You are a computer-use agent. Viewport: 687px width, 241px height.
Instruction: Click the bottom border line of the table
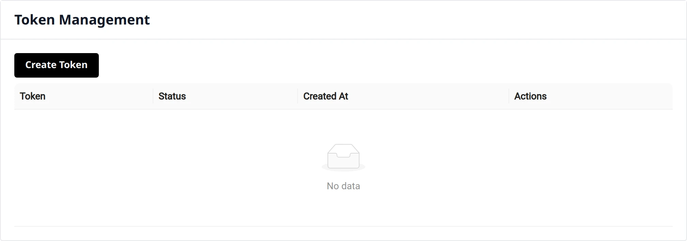tap(343, 226)
